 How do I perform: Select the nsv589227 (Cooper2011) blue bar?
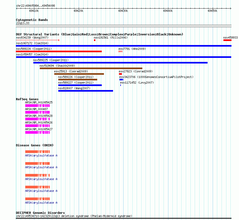[80, 85]
